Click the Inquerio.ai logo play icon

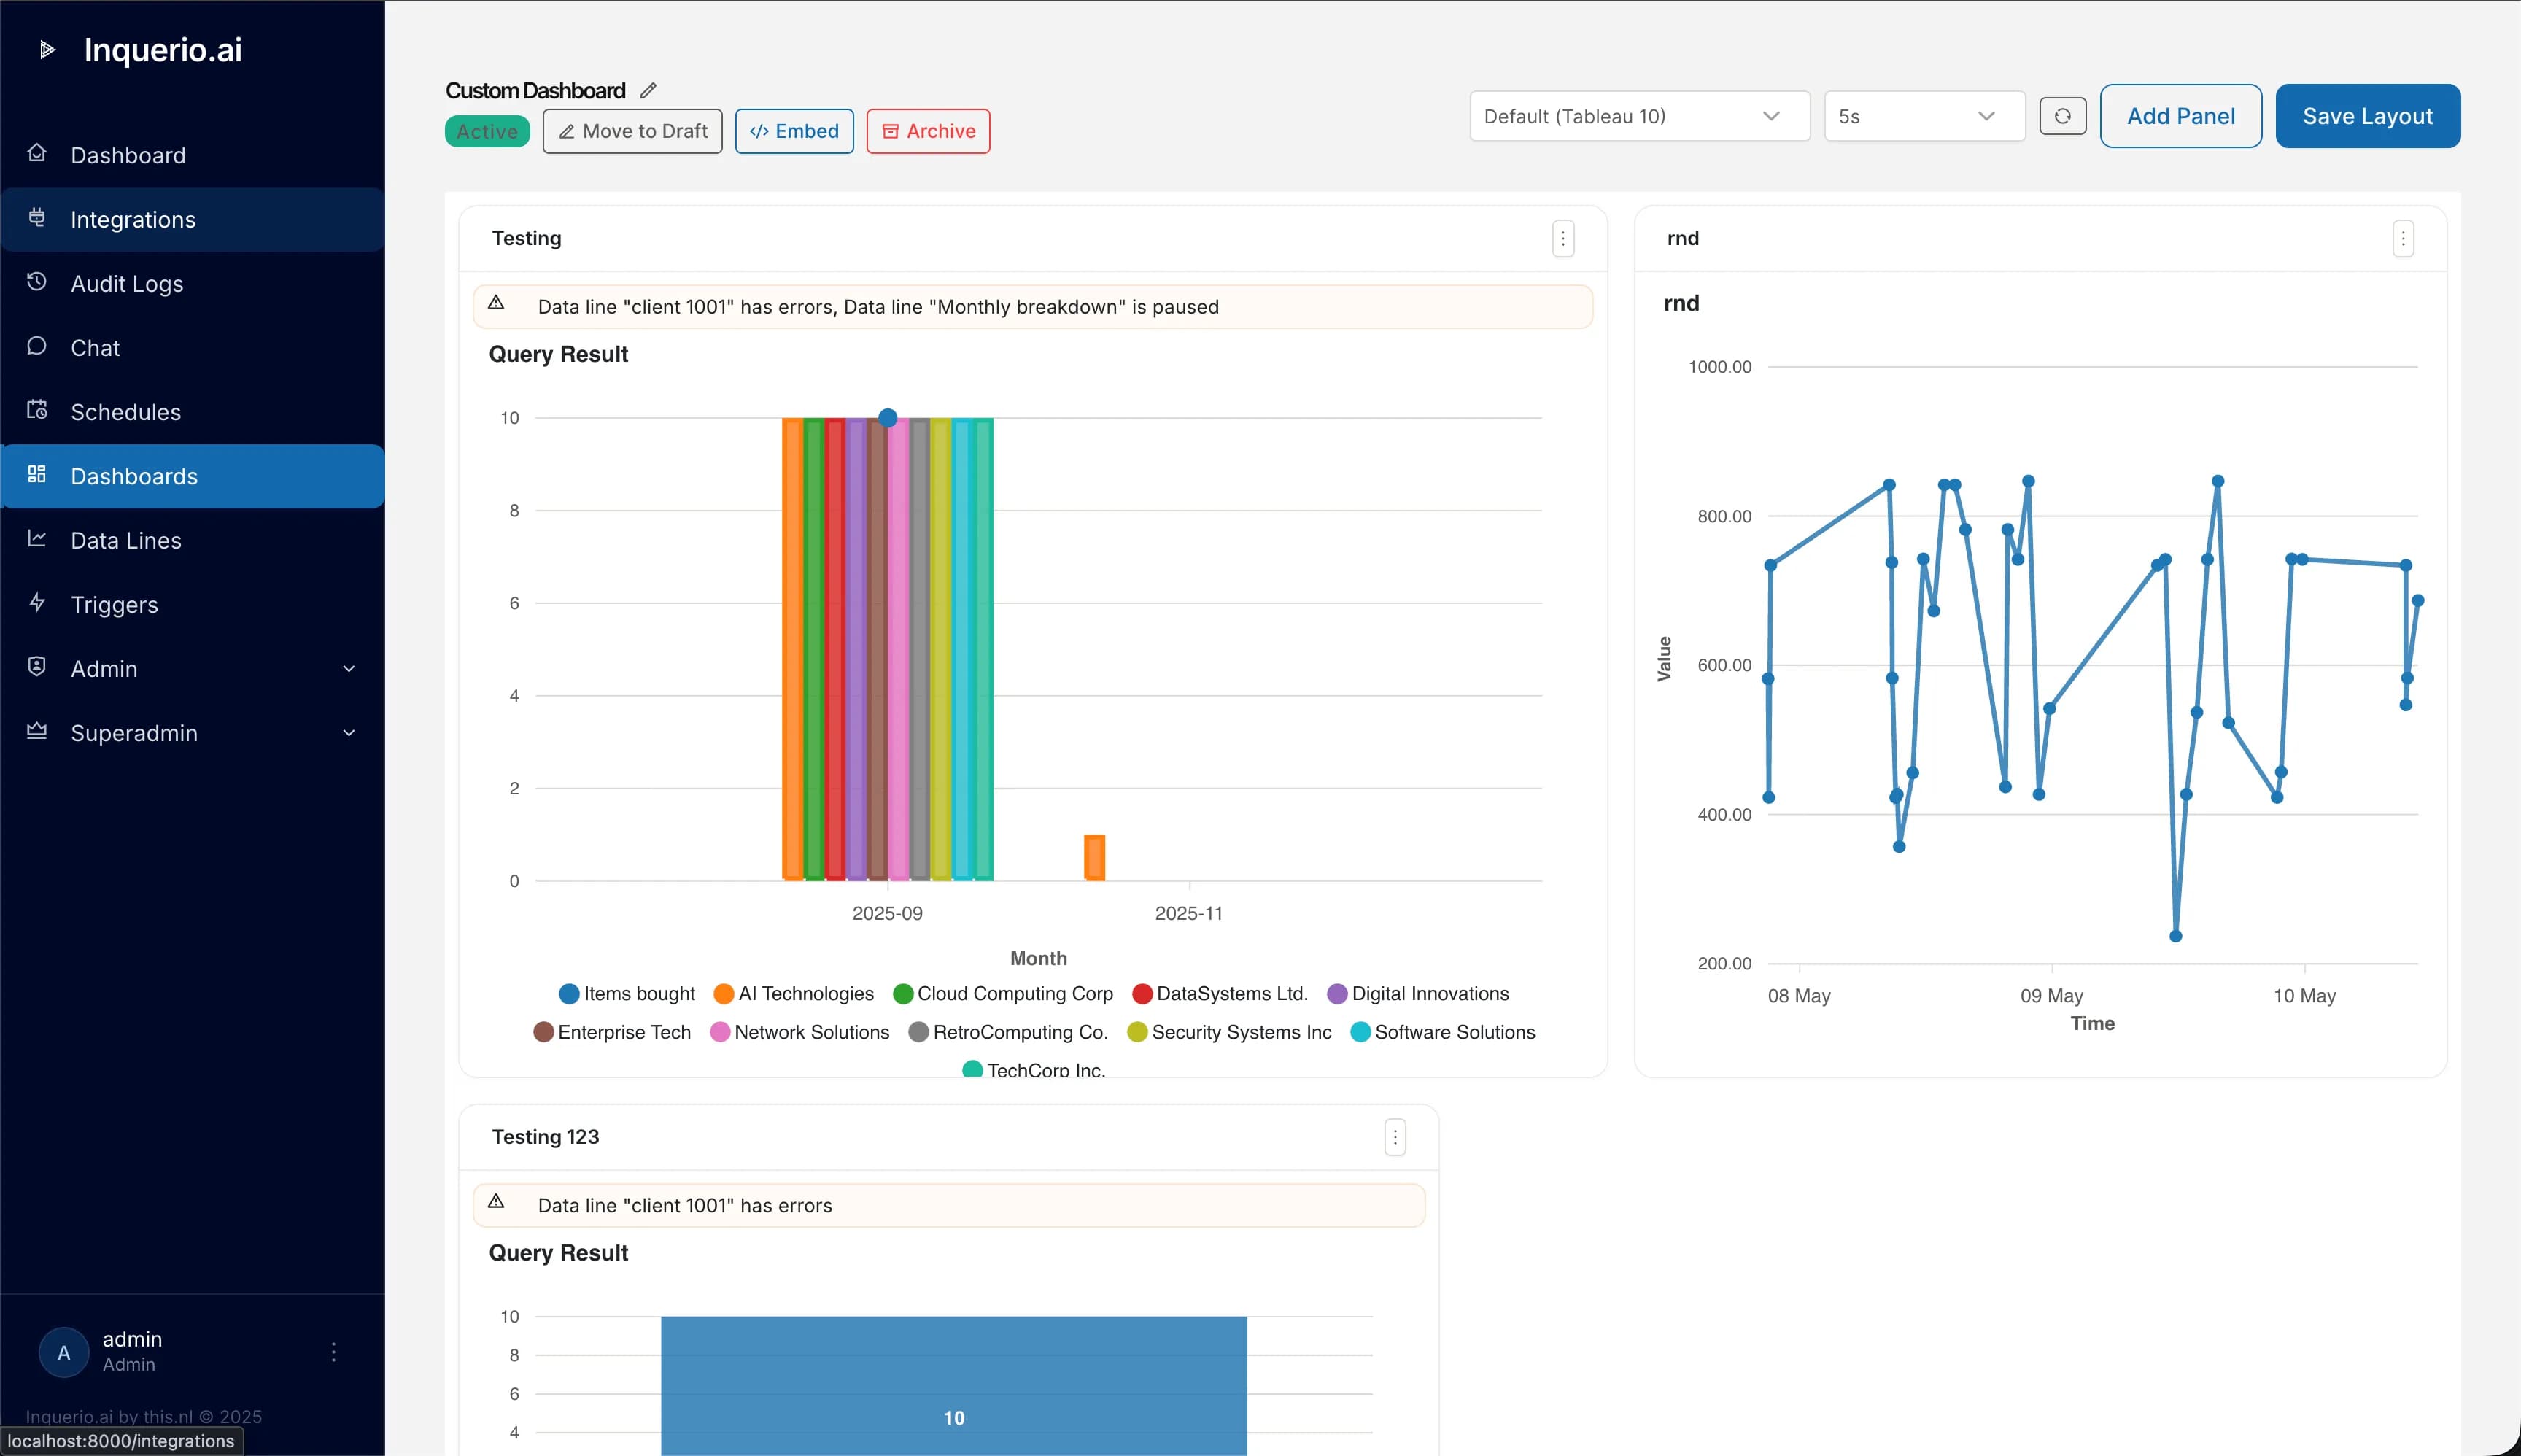(47, 50)
